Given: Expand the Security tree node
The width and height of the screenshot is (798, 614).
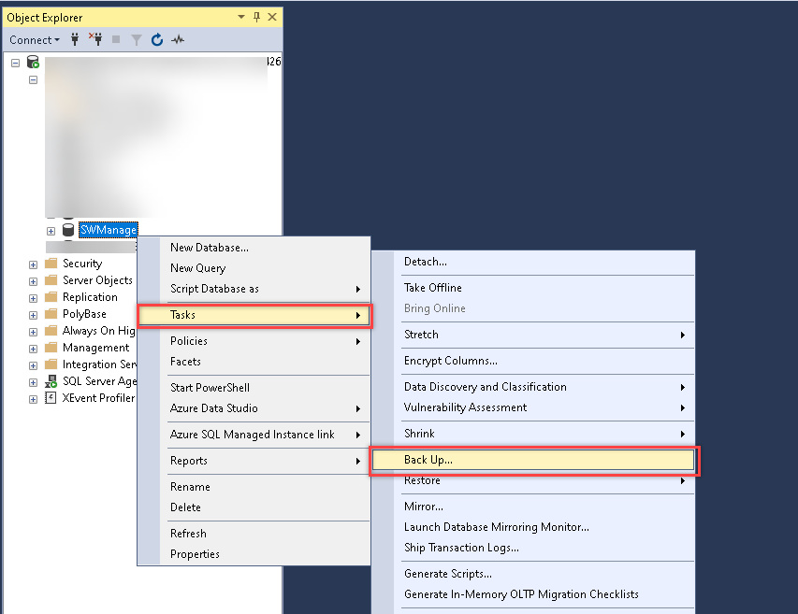Looking at the screenshot, I should pyautogui.click(x=33, y=263).
